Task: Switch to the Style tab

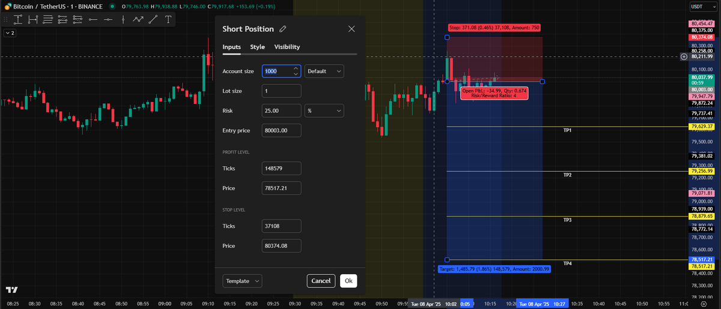Action: 257,47
